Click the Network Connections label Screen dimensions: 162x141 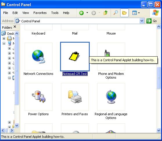(x=38, y=74)
